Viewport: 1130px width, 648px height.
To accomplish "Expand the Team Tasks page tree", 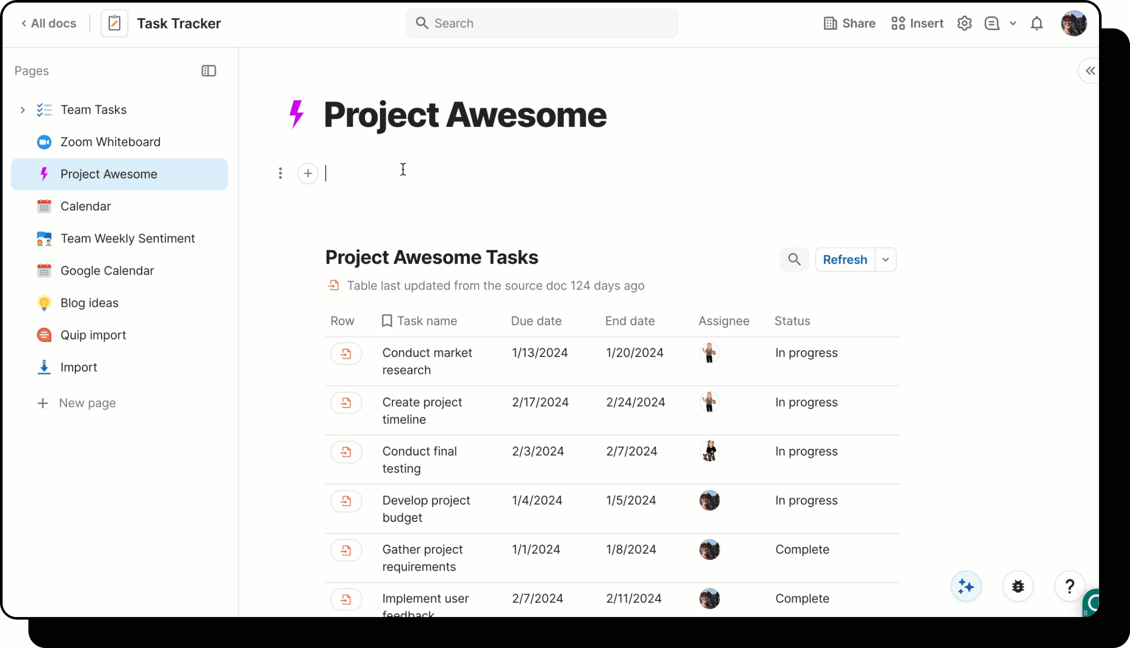I will (23, 110).
